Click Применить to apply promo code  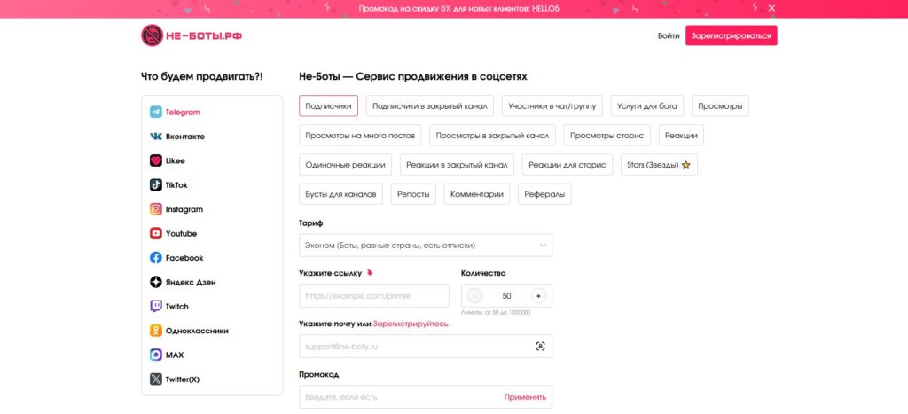[525, 397]
